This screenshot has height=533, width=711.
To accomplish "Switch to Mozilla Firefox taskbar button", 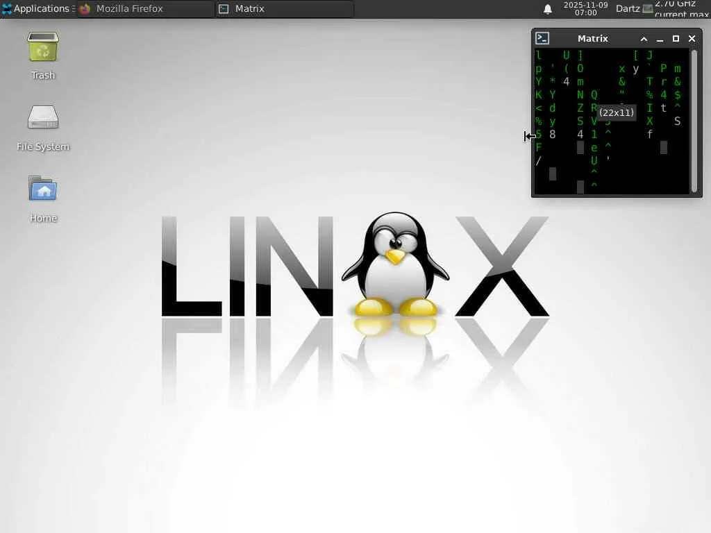I will tap(145, 8).
